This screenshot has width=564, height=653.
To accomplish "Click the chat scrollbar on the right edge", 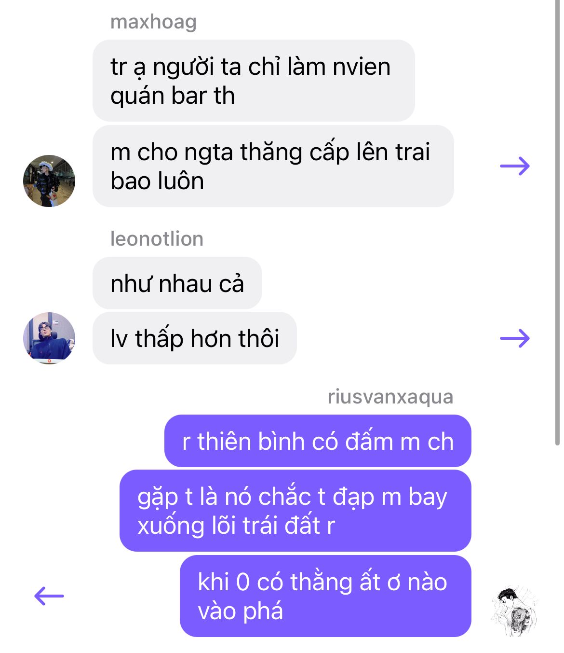I will [x=558, y=222].
